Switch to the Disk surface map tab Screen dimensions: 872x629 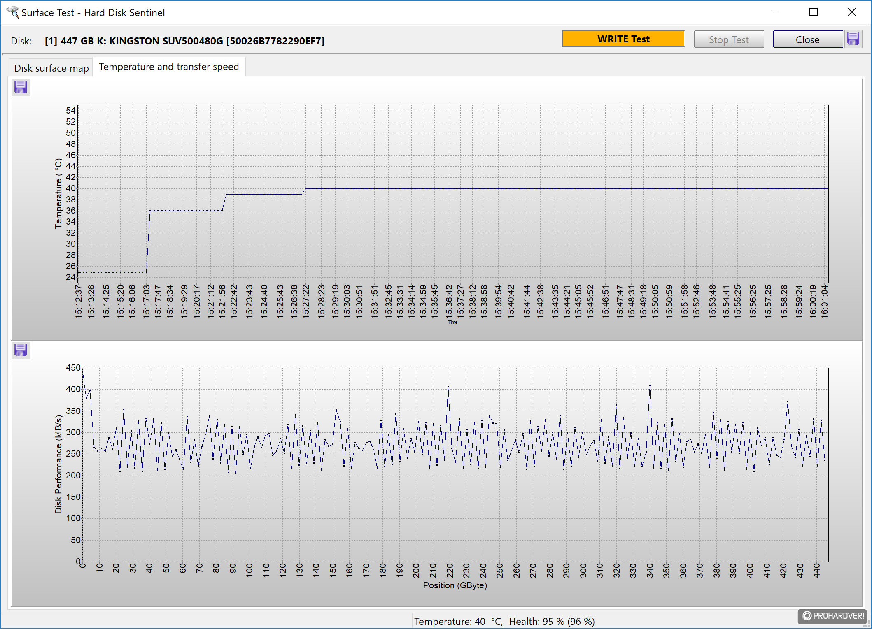(51, 68)
